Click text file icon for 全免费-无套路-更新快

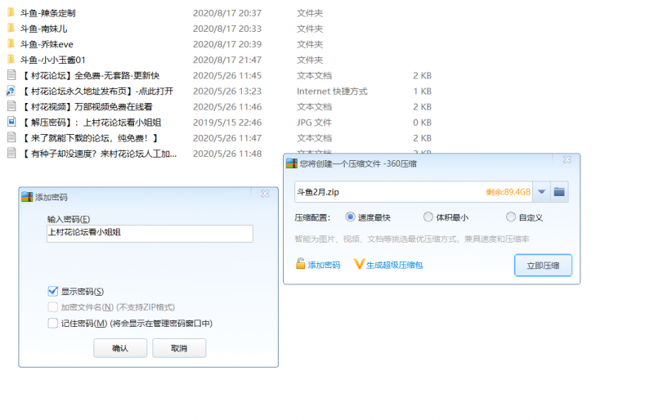(x=11, y=75)
